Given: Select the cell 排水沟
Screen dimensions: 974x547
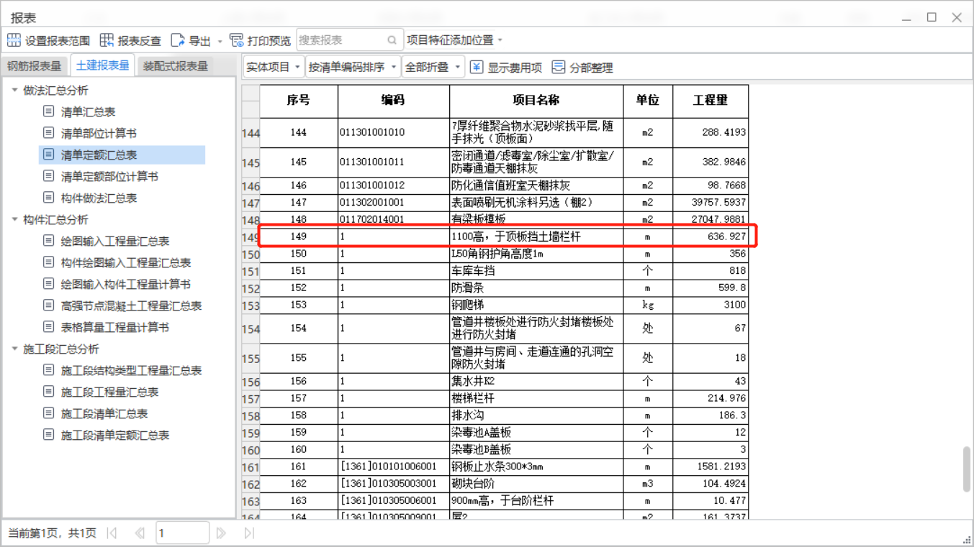Looking at the screenshot, I should pyautogui.click(x=536, y=415).
